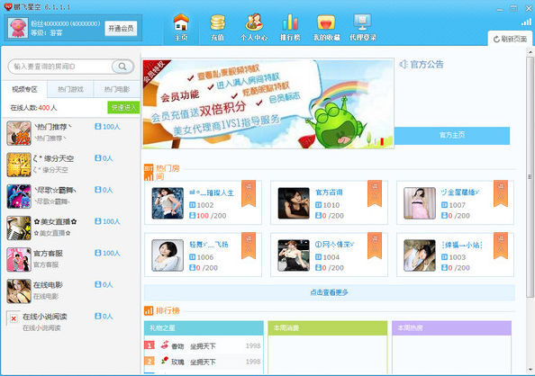Click the 进入 ribbon on room 1003
Image resolution: width=535 pixels, height=376 pixels.
pos(501,246)
